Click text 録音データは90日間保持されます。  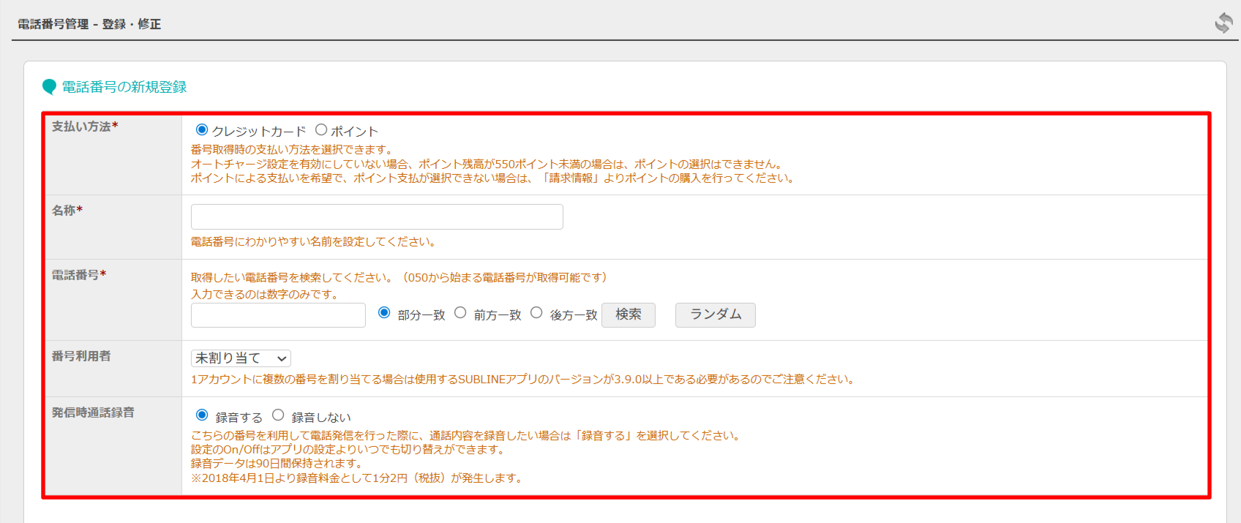[277, 464]
